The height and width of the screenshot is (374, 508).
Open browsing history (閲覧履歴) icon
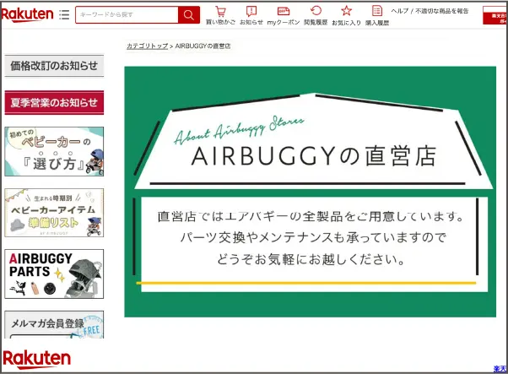316,15
